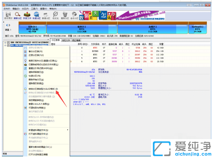Viewport: 214px width, 158px height.
Task: Open the 工具(T) menu in menu bar
Action: point(34,8)
